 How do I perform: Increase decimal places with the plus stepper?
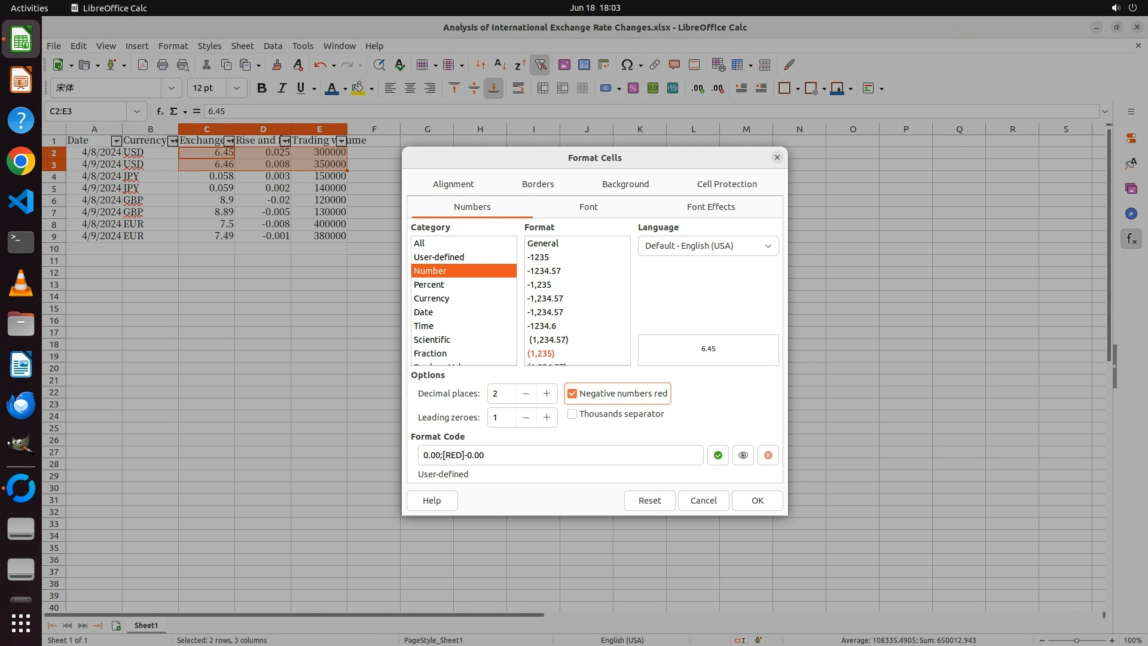tap(546, 394)
